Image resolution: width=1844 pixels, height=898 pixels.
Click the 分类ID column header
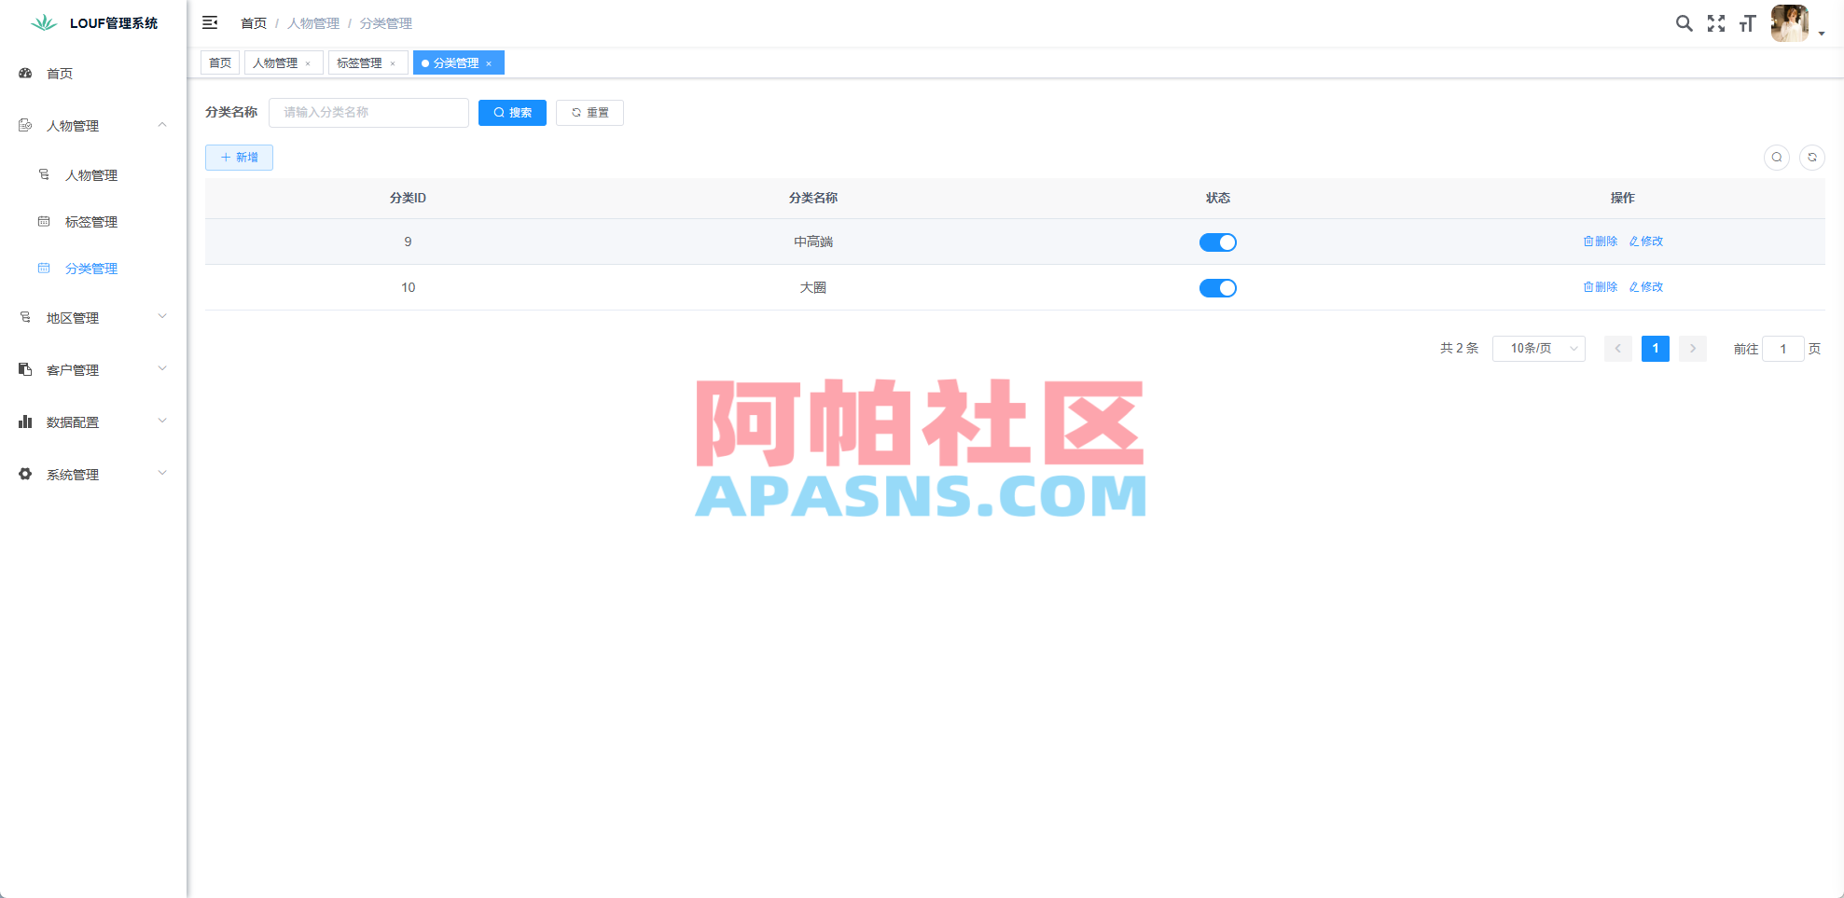(408, 198)
